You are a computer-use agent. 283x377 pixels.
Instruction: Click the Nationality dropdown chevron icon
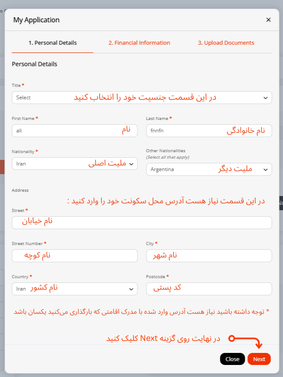pyautogui.click(x=131, y=164)
